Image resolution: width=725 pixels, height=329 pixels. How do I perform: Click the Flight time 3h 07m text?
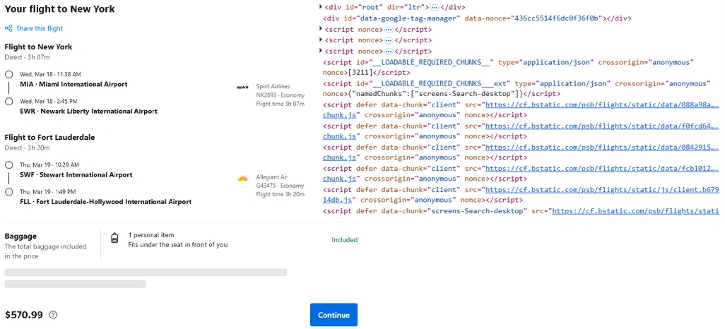pos(281,104)
